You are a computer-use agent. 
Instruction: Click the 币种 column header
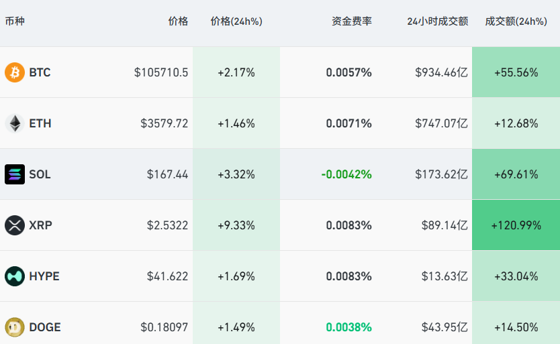(15, 21)
